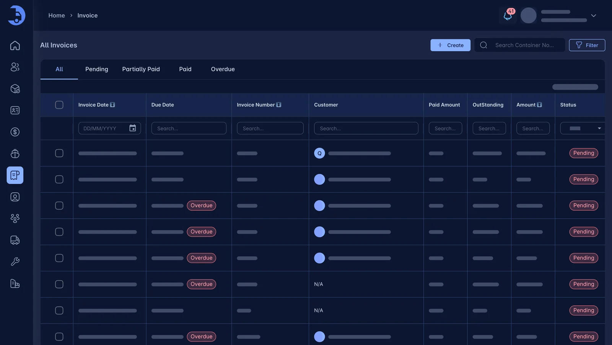Screen dimensions: 612x345
Task: Open the truck icon in sidebar
Action: [15, 240]
